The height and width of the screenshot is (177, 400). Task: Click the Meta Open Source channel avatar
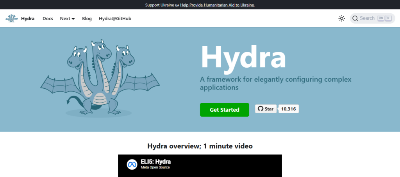point(132,164)
